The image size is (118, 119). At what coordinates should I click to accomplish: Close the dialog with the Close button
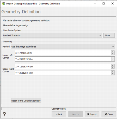click(109, 114)
